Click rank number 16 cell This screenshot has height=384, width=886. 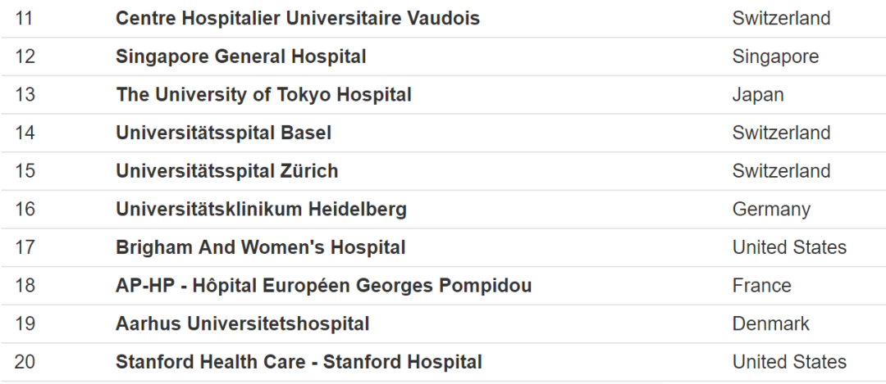click(25, 210)
